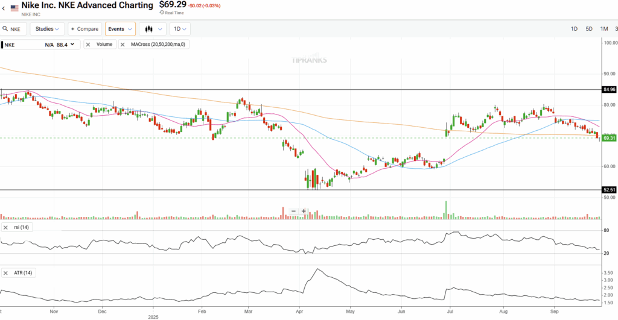Click the ATR 1.50 axis label
Viewport: 618px width, 320px height.
click(608, 303)
